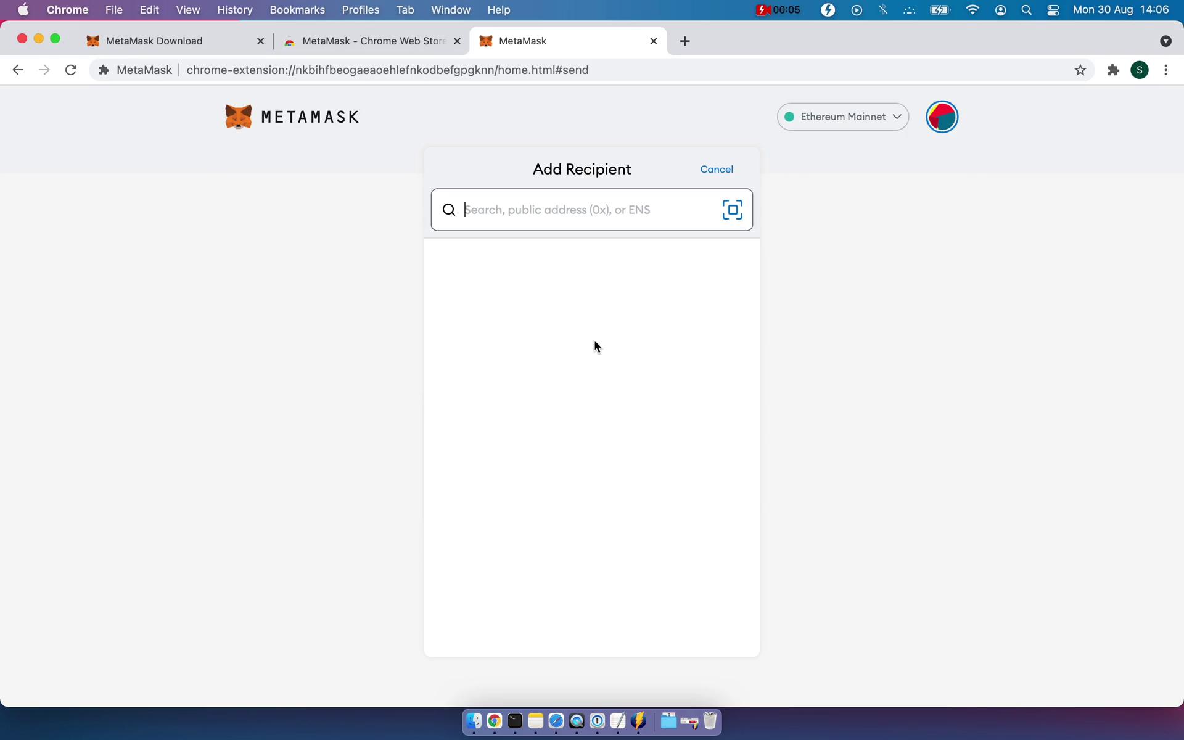Open Terminal from the dock
The height and width of the screenshot is (740, 1184).
[515, 721]
